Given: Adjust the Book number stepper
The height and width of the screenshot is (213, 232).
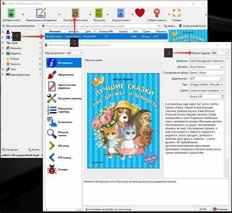Looking at the screenshot, I should click(x=222, y=96).
